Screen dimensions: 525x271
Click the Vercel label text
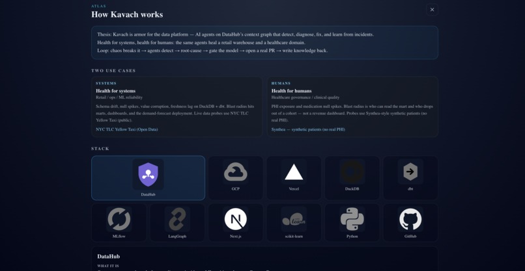[294, 189]
